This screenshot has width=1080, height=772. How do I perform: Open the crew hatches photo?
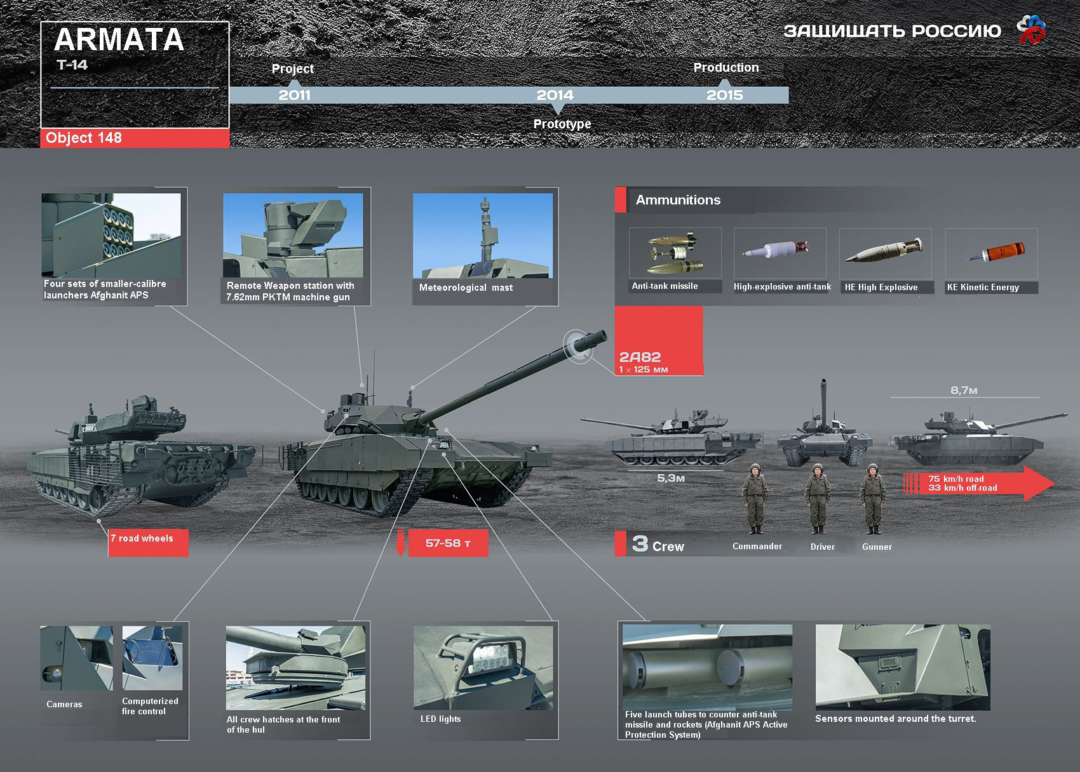tap(296, 668)
